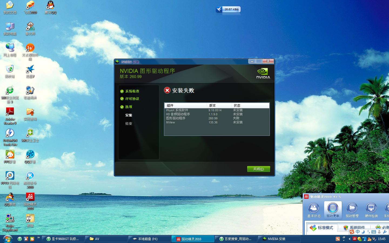389x243 pixels.
Task: Click the 系统检查 installer step
Action: pos(130,91)
